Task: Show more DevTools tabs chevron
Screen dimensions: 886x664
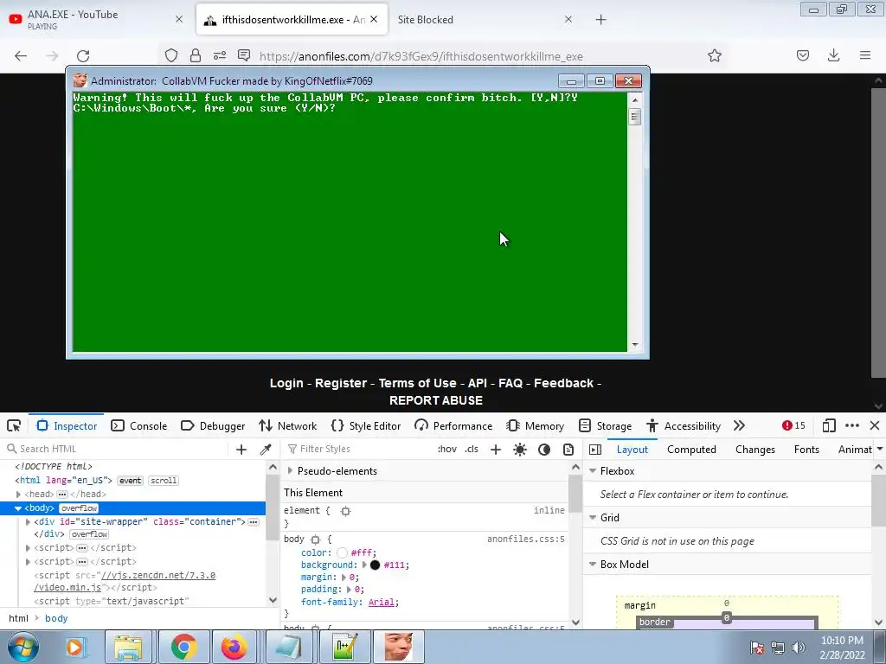Action: (x=739, y=425)
